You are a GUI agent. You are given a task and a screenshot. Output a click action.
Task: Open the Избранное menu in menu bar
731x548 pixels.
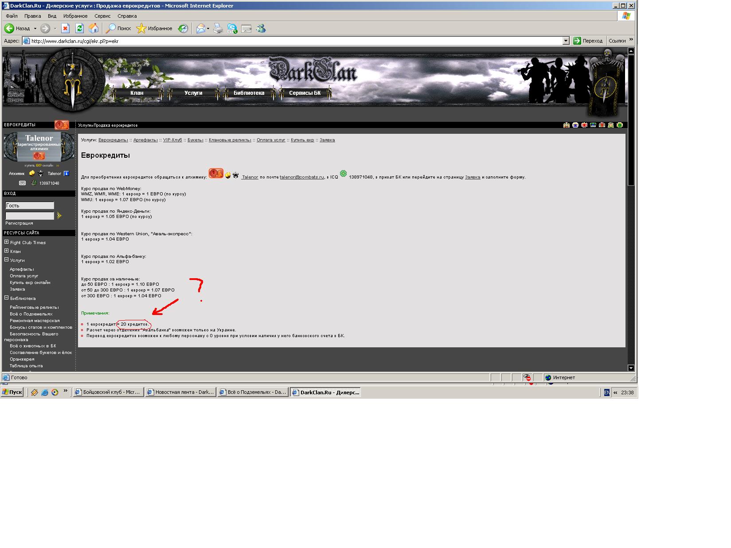tap(75, 16)
